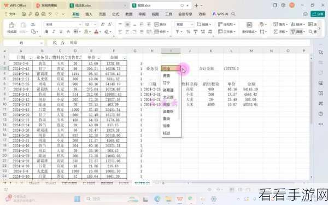Apply percent number style
The height and width of the screenshot is (205, 328).
coord(188,32)
